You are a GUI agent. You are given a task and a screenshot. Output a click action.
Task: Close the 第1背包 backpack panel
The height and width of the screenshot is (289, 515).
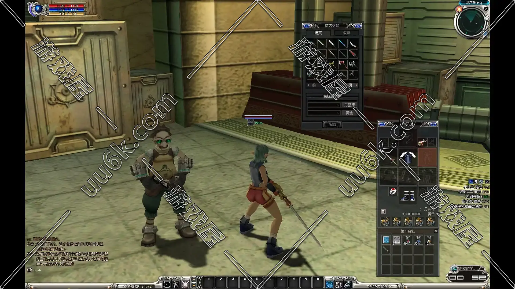point(436,231)
